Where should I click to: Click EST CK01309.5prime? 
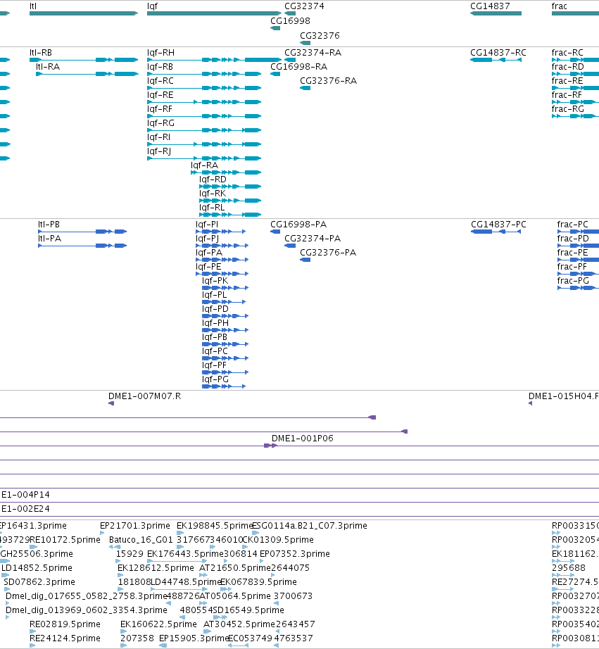(278, 540)
